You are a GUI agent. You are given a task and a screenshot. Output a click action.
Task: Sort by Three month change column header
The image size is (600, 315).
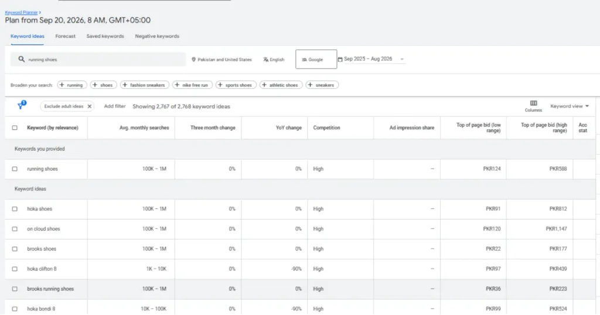pyautogui.click(x=213, y=128)
